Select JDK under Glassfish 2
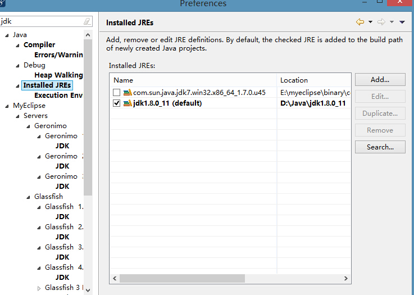The height and width of the screenshot is (295, 414). pyautogui.click(x=62, y=237)
